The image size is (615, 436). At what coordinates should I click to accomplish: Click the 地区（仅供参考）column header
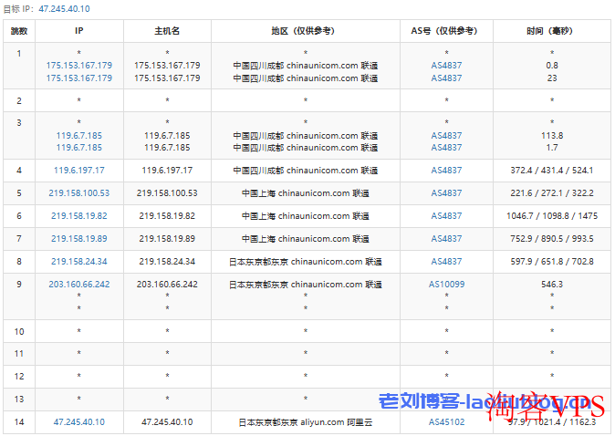[x=306, y=31]
